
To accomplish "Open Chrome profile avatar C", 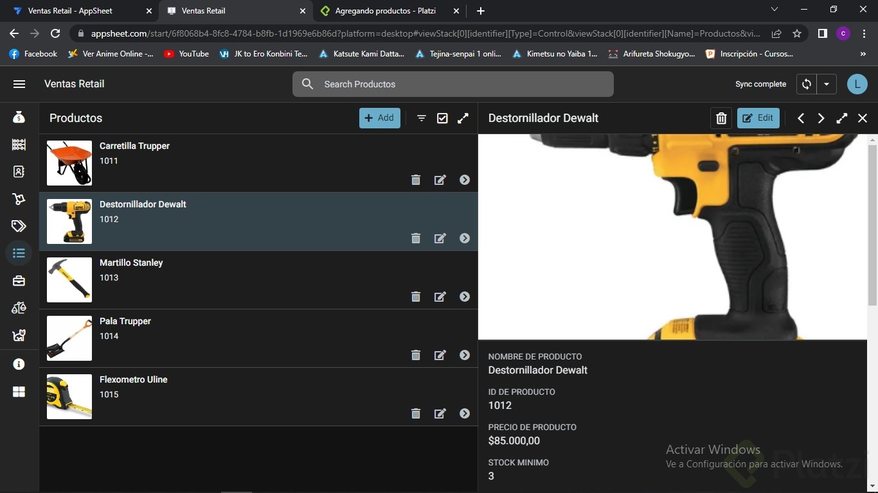I will 843,33.
